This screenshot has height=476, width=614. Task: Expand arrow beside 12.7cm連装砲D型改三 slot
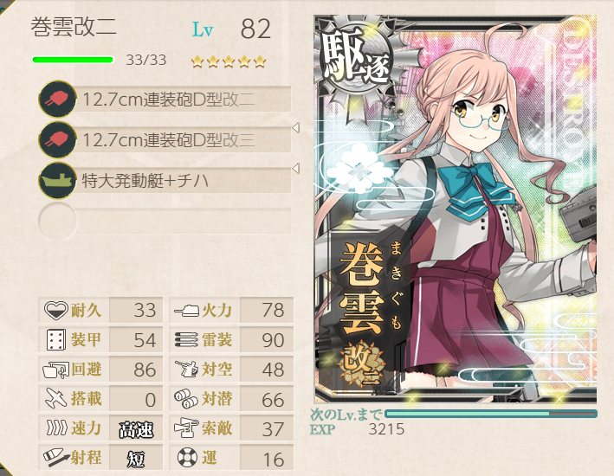coord(296,127)
